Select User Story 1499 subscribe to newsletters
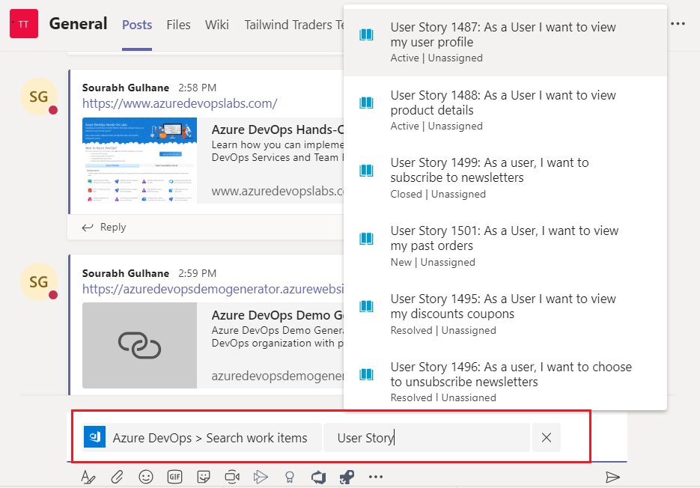Image resolution: width=700 pixels, height=488 pixels. coord(505,178)
